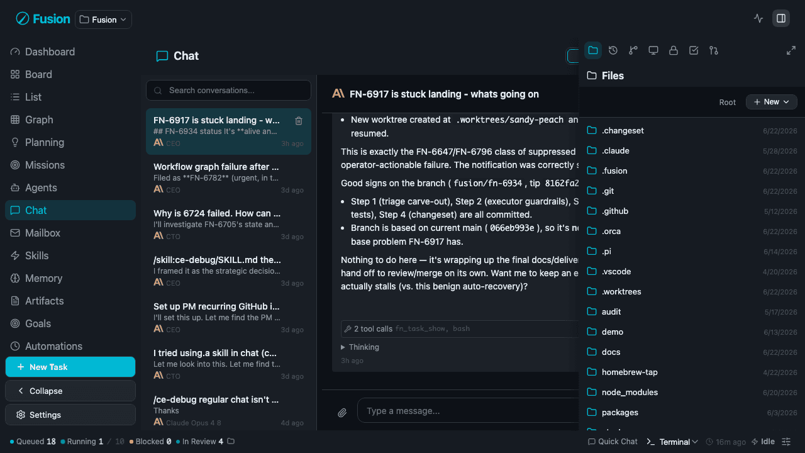This screenshot has height=453, width=805.
Task: Open the .claude folder
Action: pyautogui.click(x=692, y=150)
